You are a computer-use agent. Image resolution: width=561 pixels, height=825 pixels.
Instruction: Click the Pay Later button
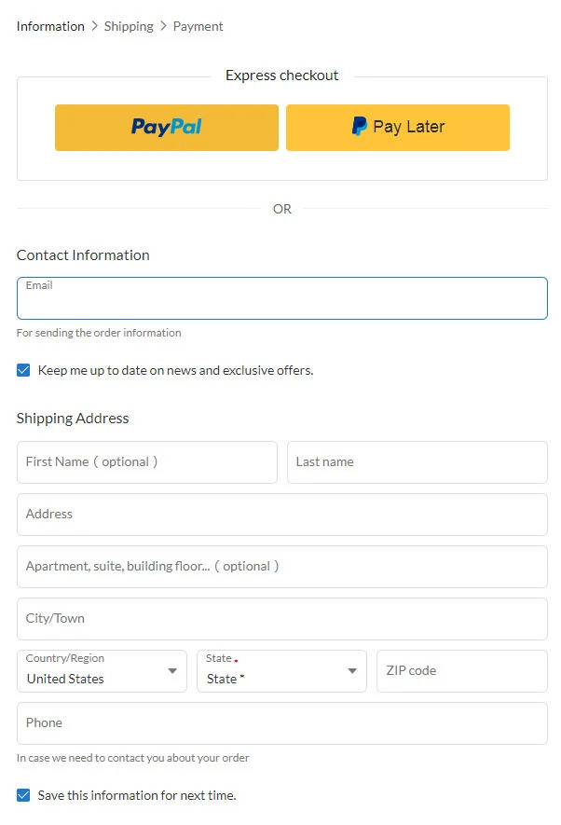click(397, 128)
